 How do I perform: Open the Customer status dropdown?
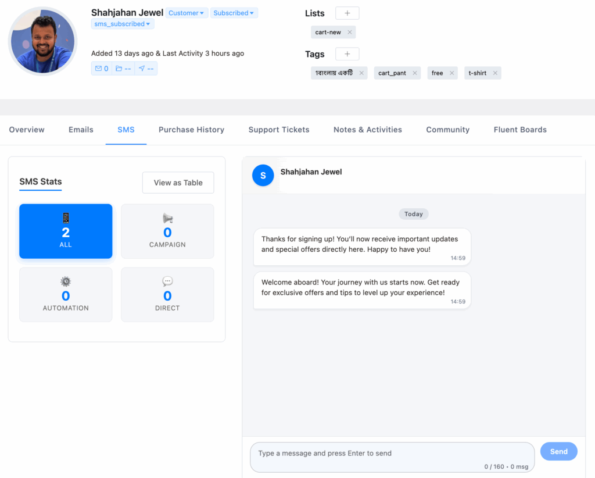click(187, 12)
